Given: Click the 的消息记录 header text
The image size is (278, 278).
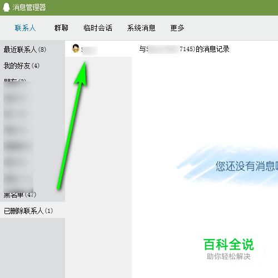Looking at the screenshot, I should point(212,49).
